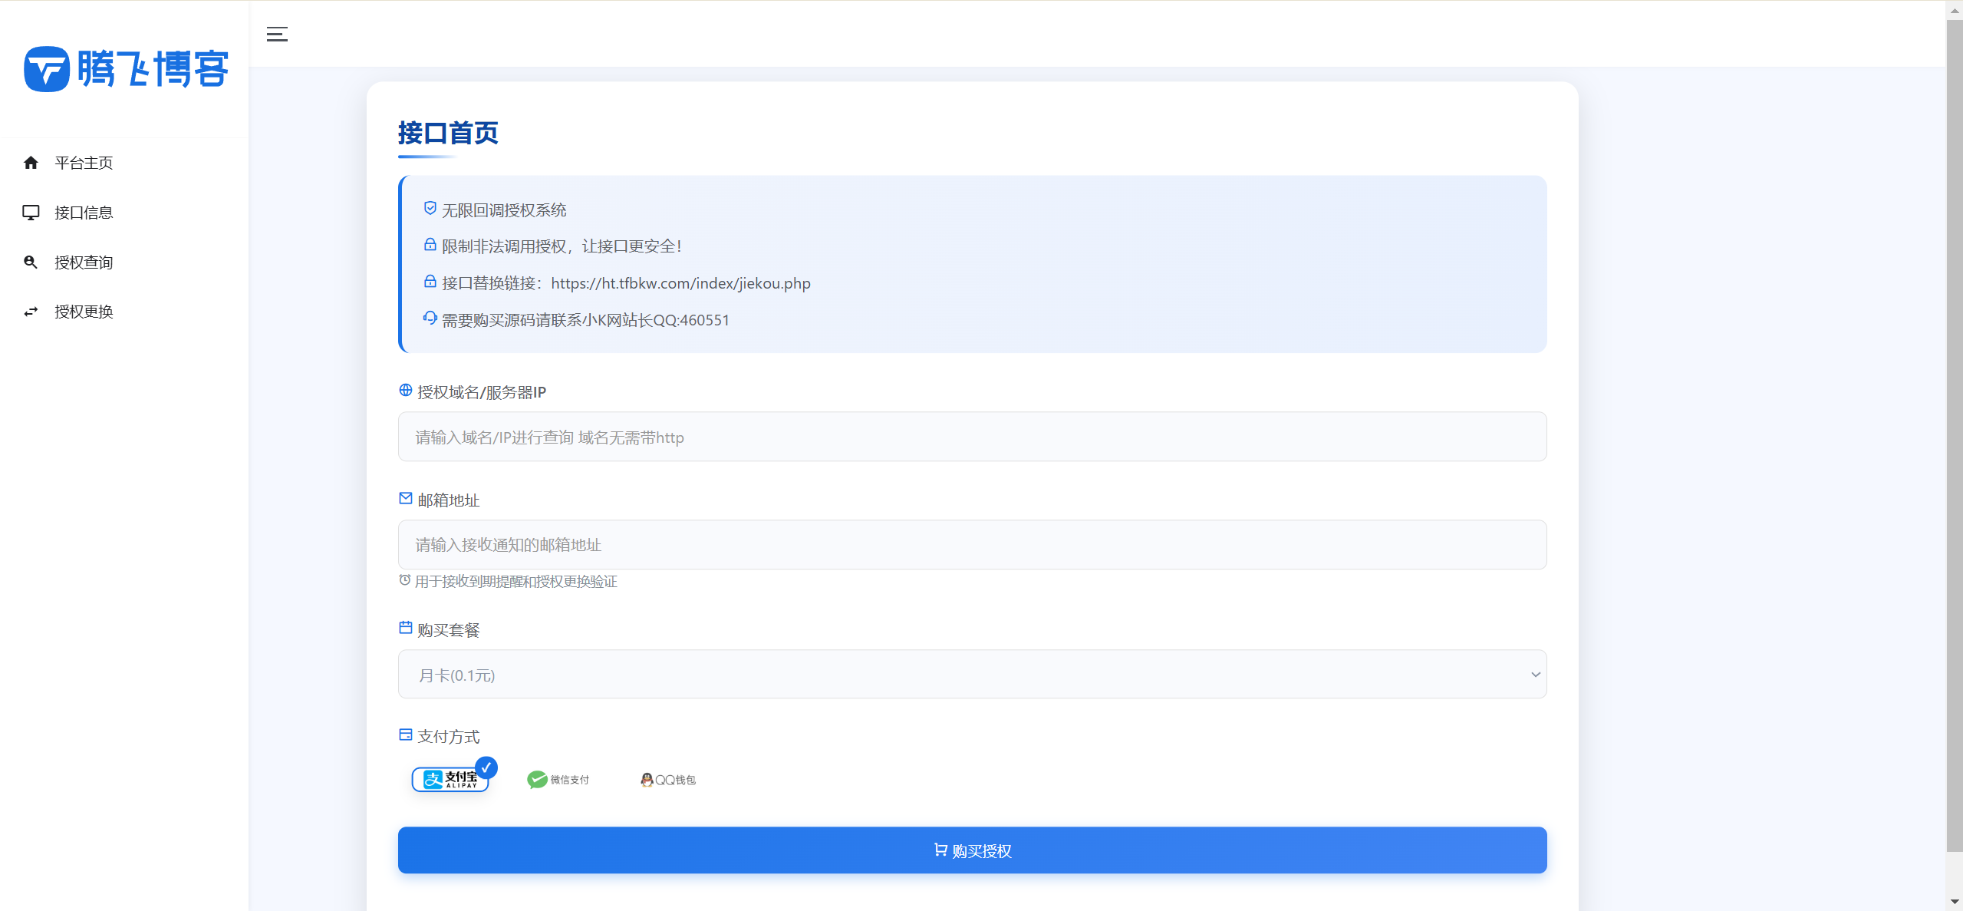Screen dimensions: 1963x911
Task: Click the 腾飞博客 logo
Action: [x=126, y=69]
